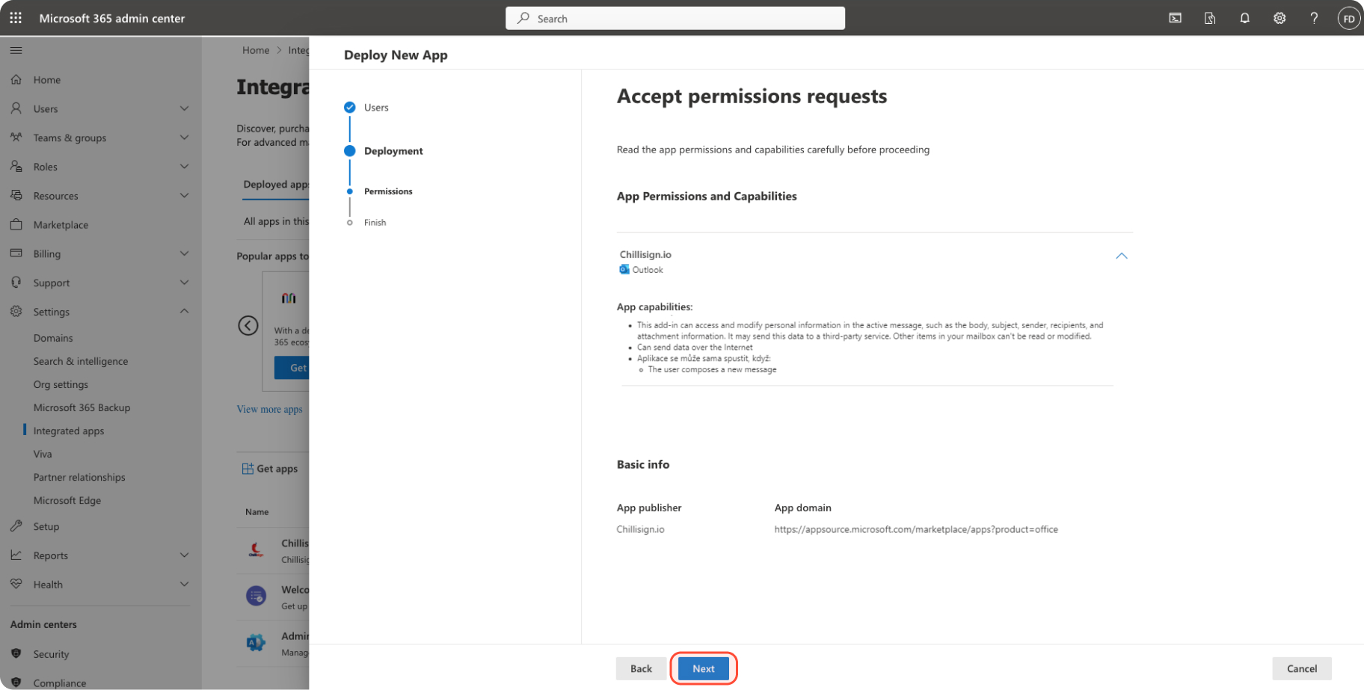Open Org settings

(x=61, y=384)
